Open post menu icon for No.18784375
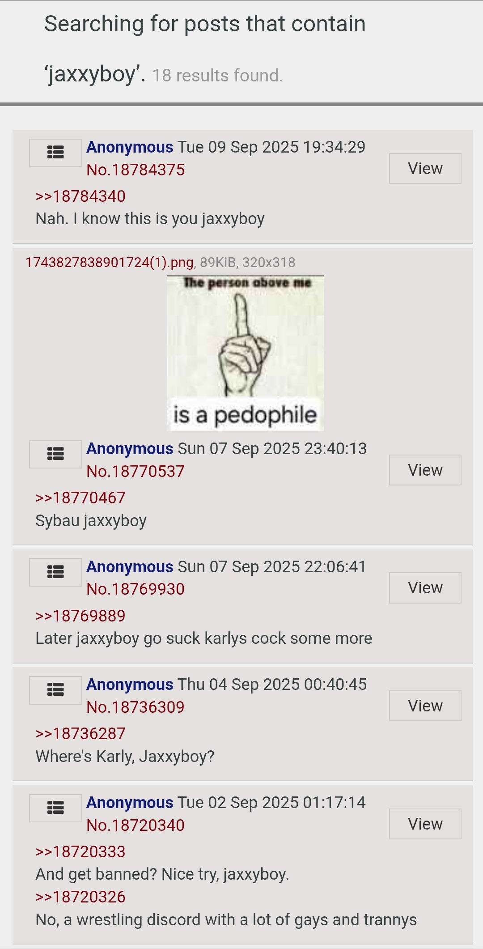483x949 pixels. point(55,153)
